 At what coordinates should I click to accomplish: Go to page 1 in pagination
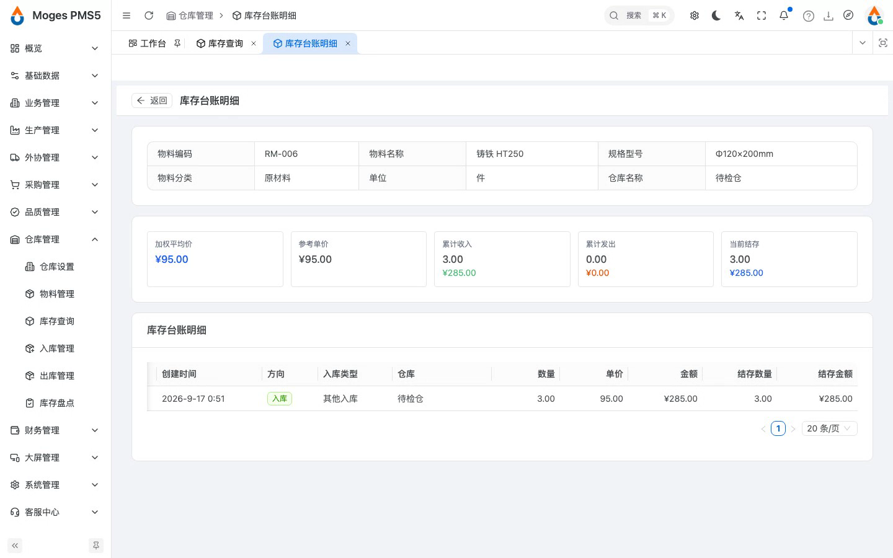[x=778, y=428]
